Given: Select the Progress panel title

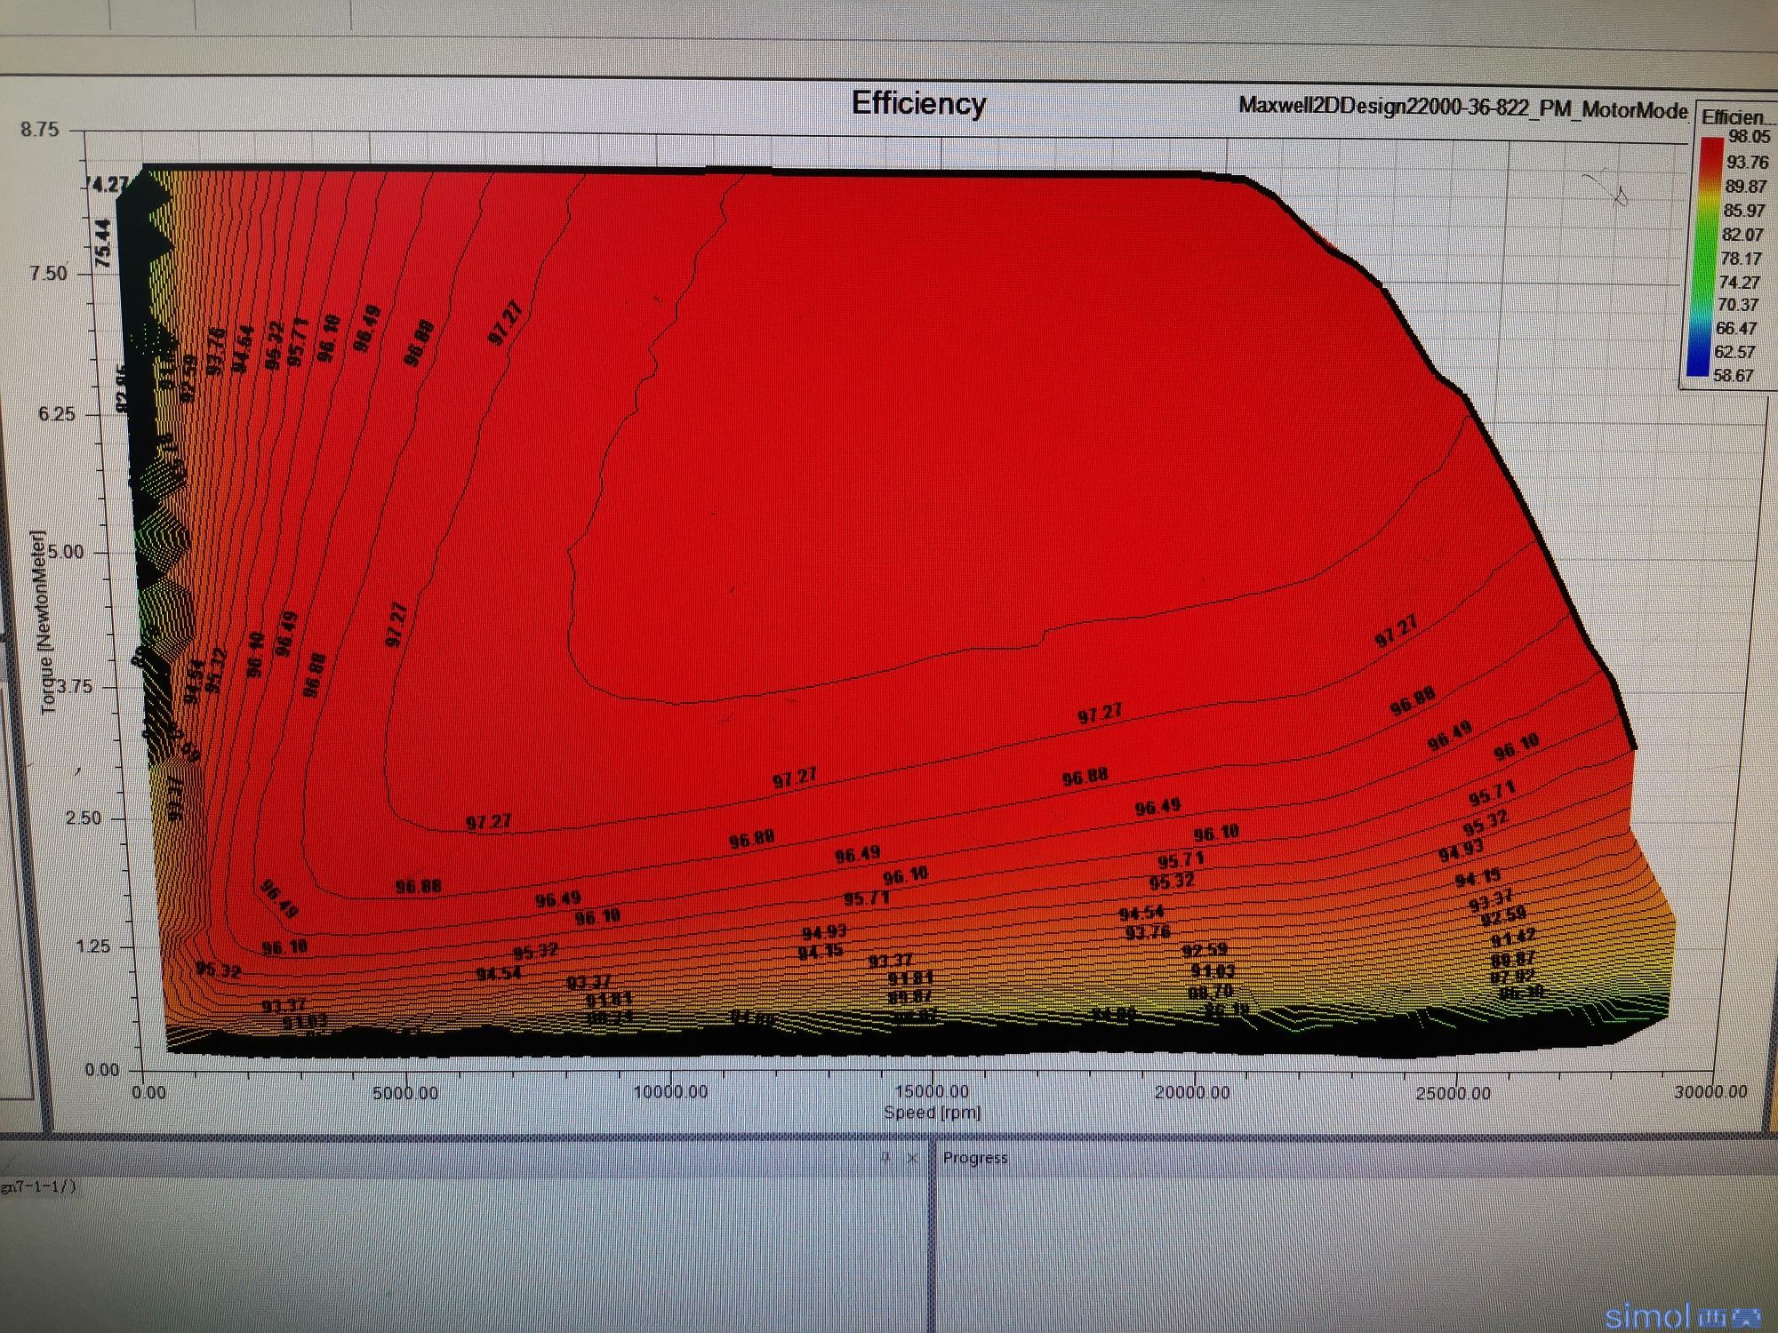Looking at the screenshot, I should coord(975,1157).
